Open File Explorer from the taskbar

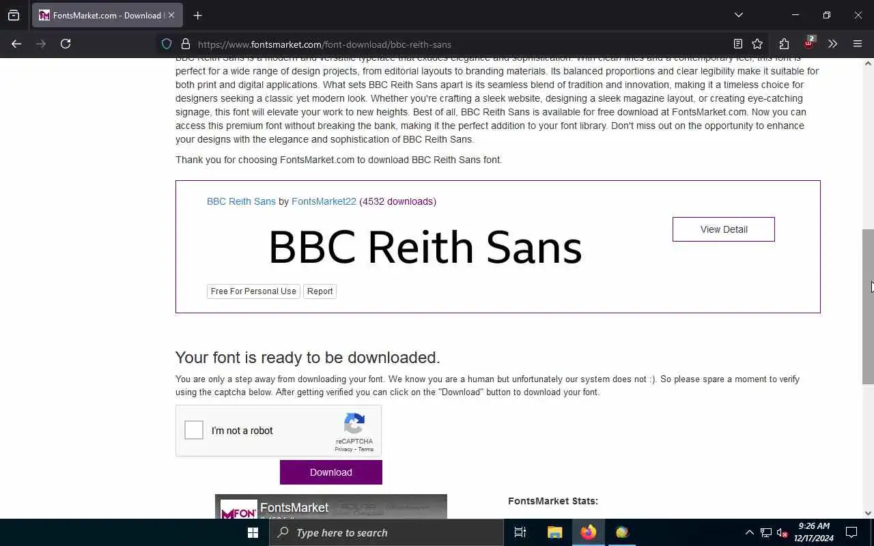(554, 532)
